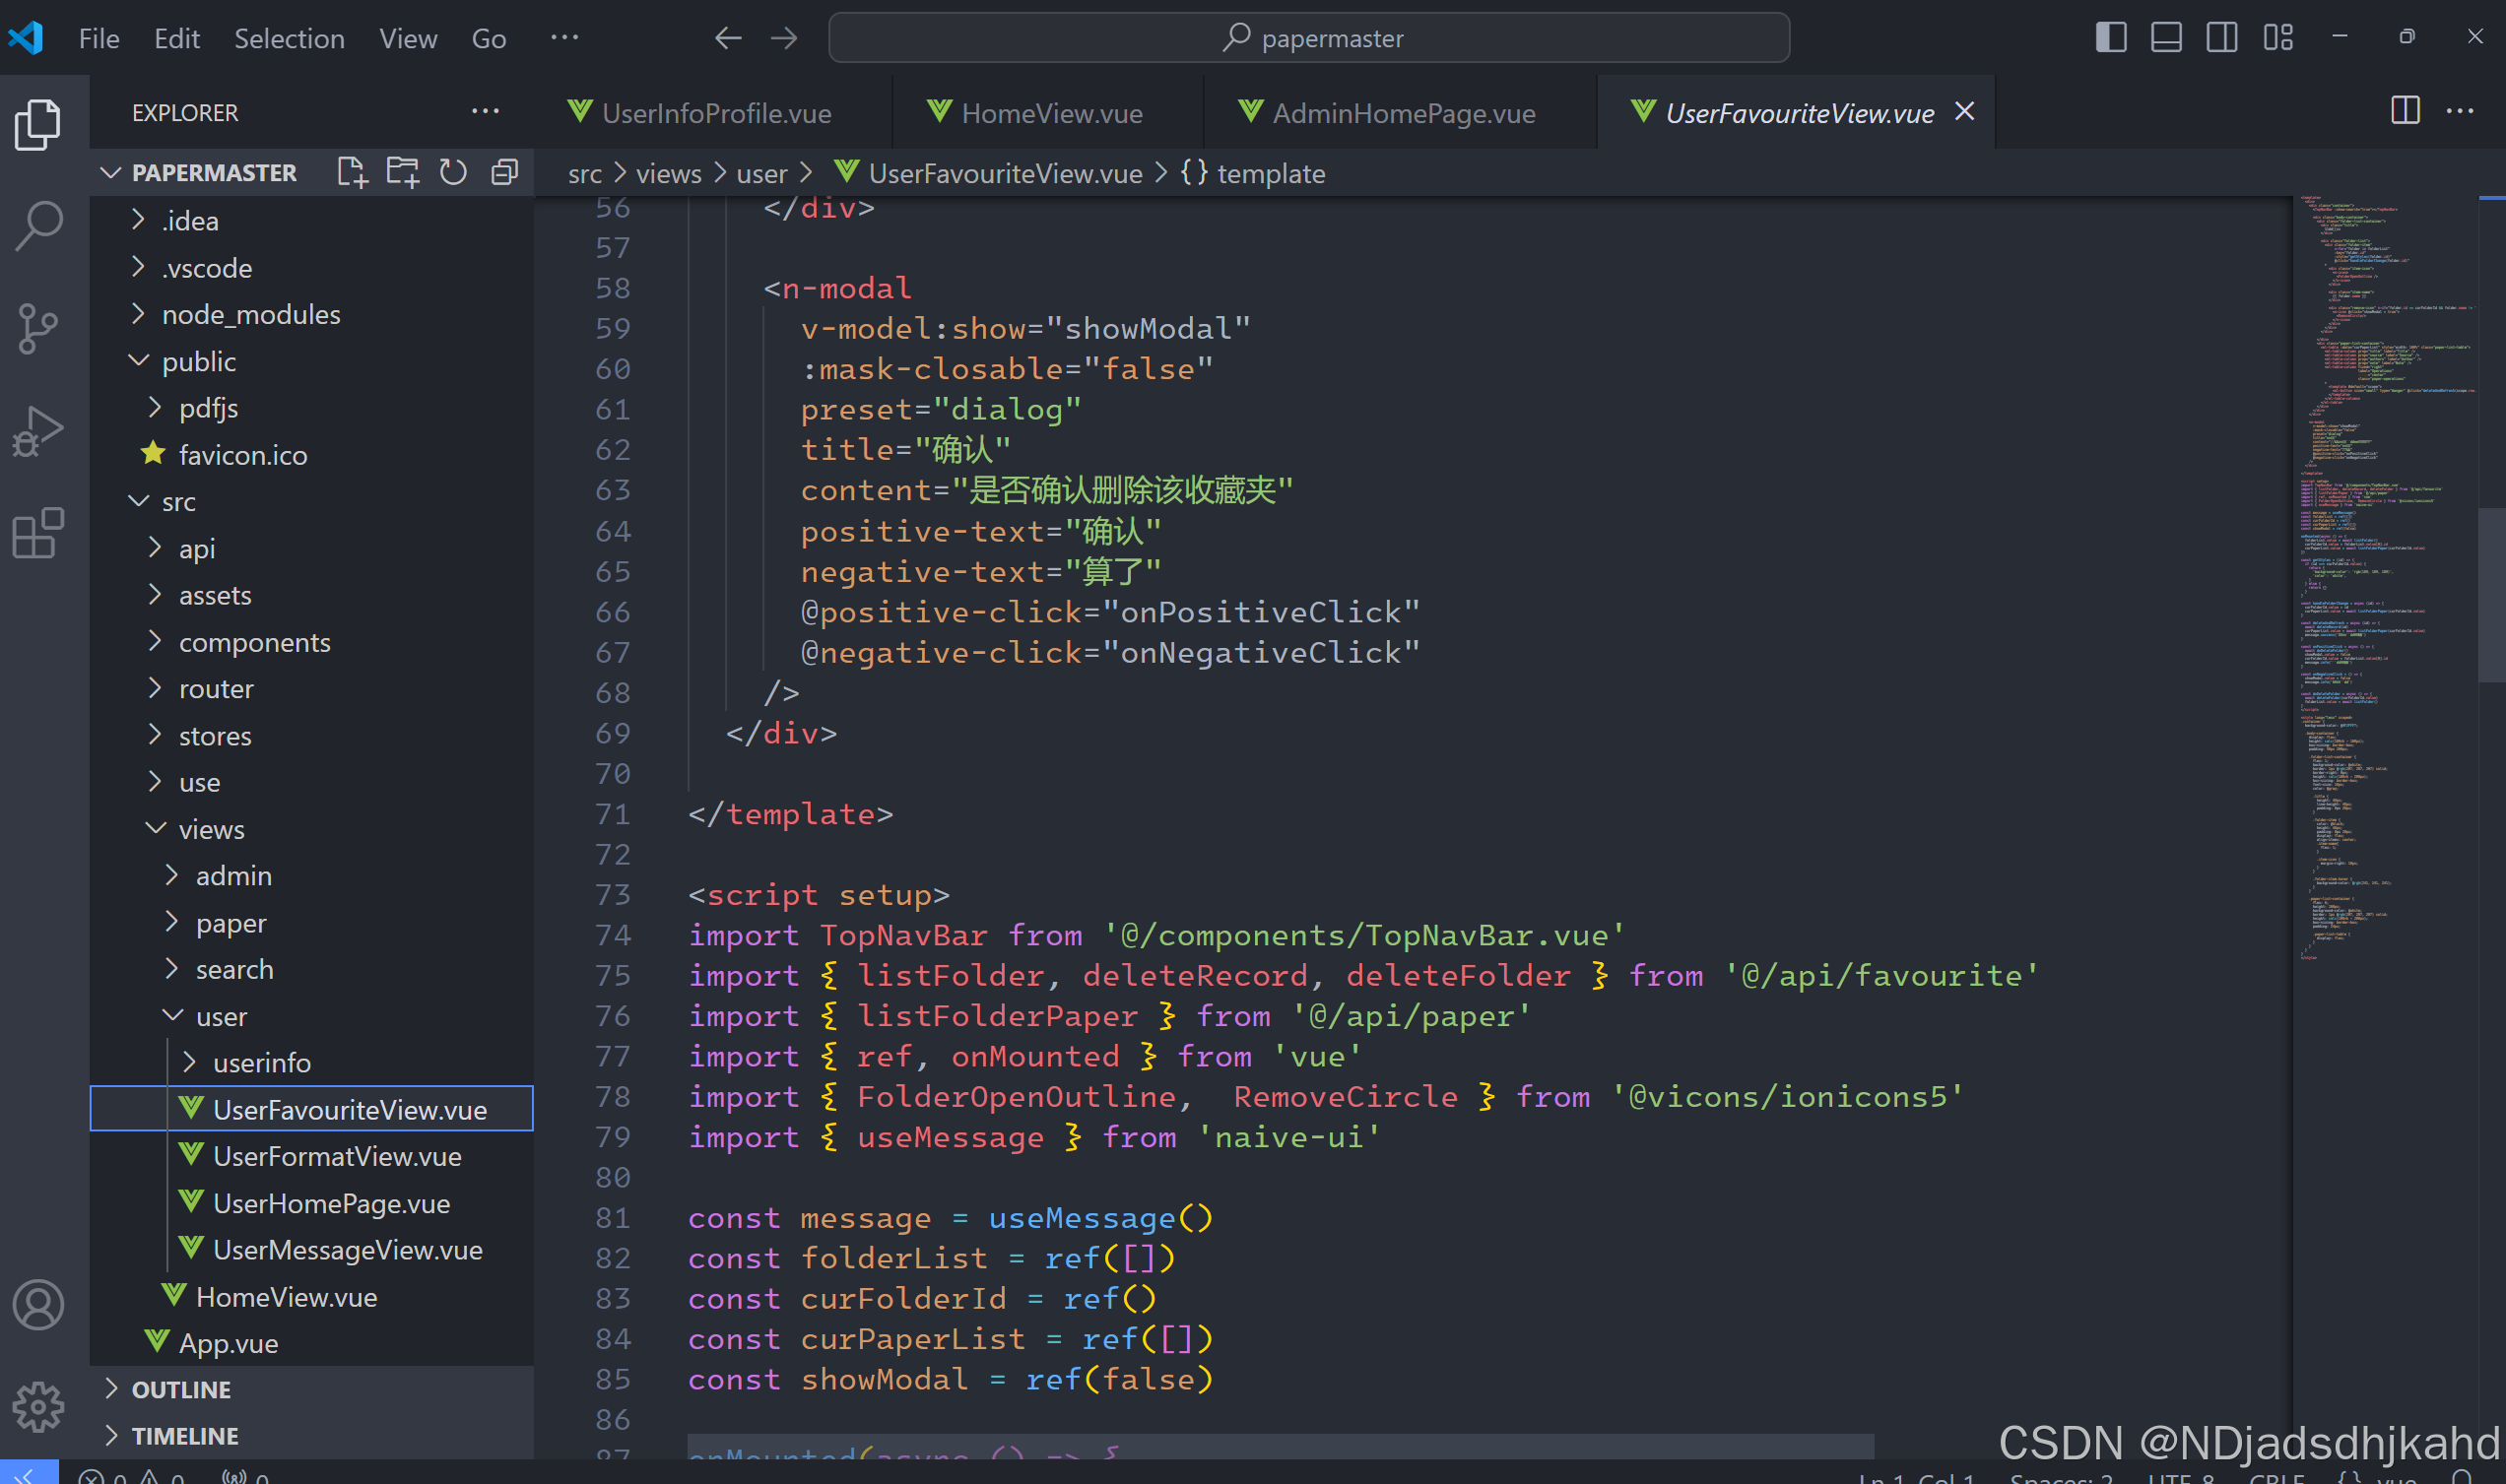Expand the node_modules folder
Screen dimensions: 2506x1484
point(250,314)
